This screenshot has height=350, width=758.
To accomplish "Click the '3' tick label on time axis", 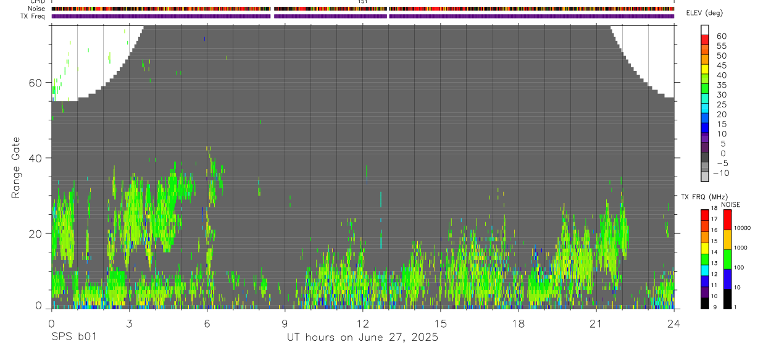I will click(129, 323).
